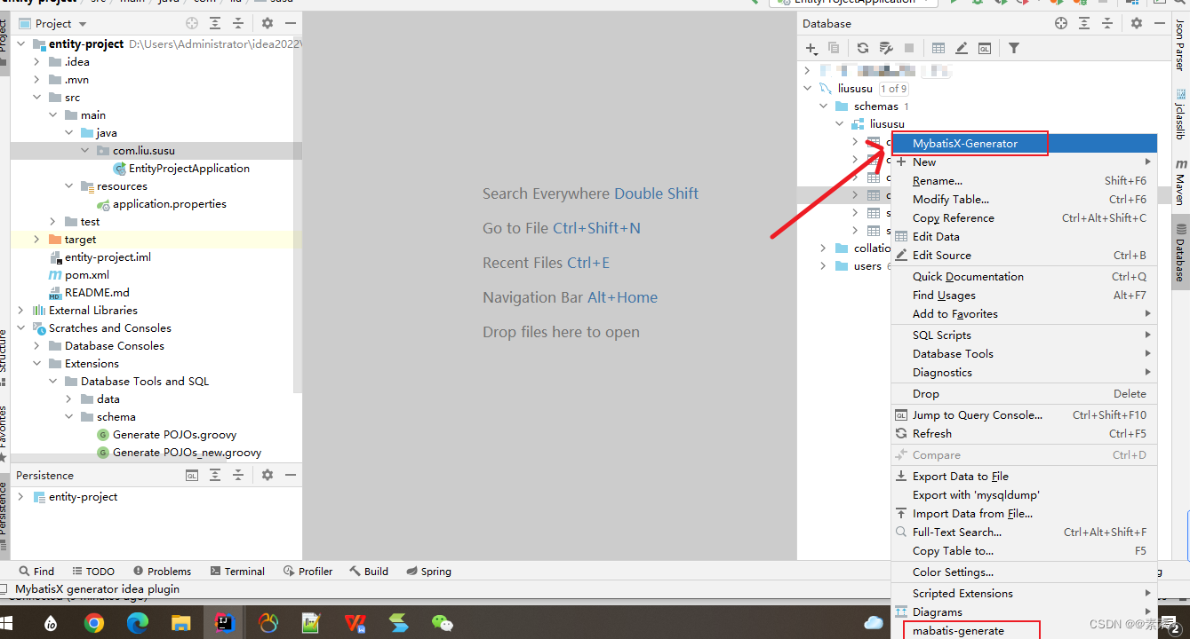
Task: Open Microsoft Edge from the taskbar
Action: (138, 623)
